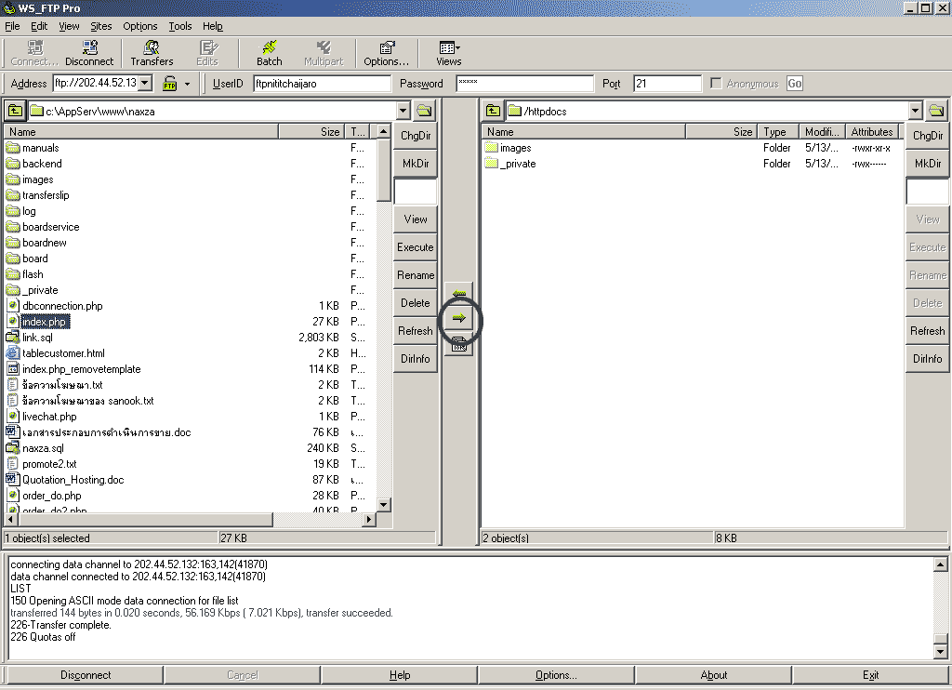
Task: Click the Edits toolbar icon
Action: click(207, 53)
